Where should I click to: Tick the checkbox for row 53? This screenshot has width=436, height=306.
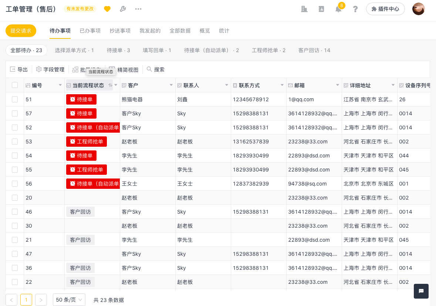(15, 142)
